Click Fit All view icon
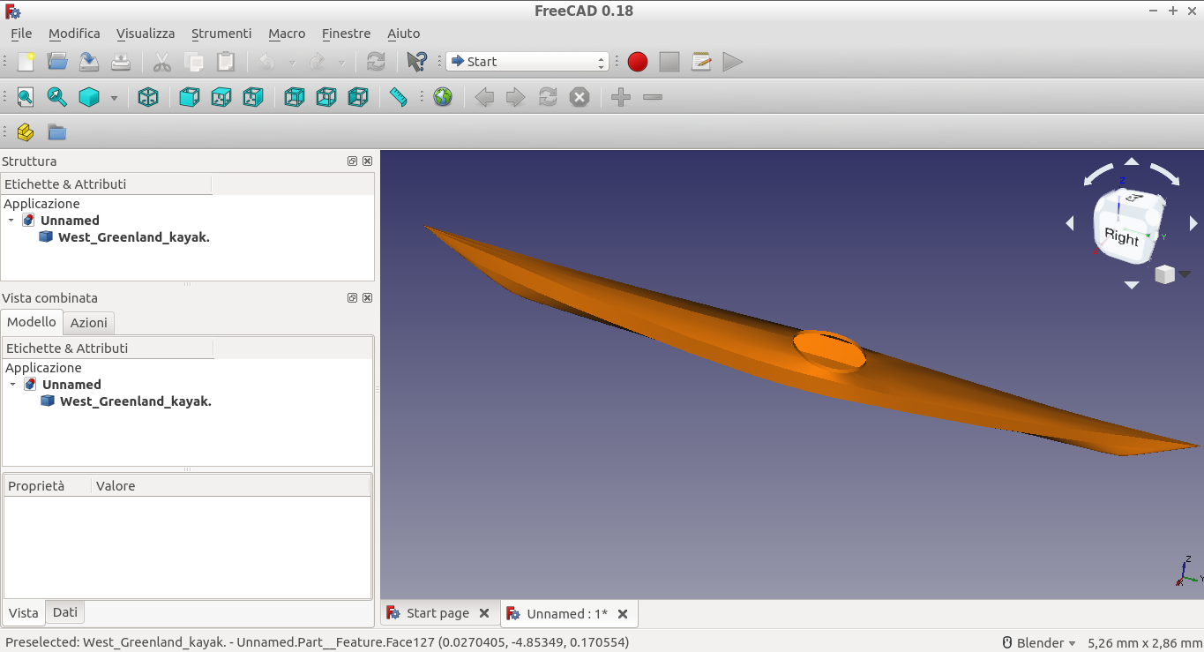 (26, 97)
